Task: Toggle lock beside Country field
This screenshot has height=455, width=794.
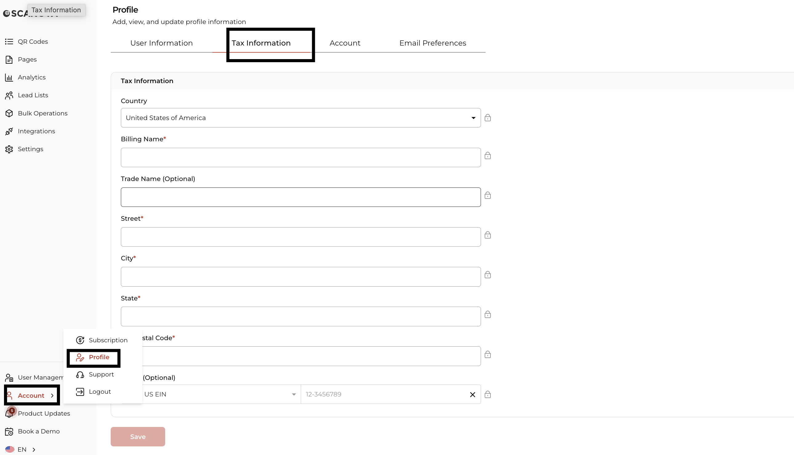Action: click(x=487, y=118)
